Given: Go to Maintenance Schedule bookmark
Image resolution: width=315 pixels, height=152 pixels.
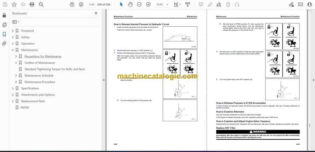Looking at the screenshot, I should (x=39, y=75).
